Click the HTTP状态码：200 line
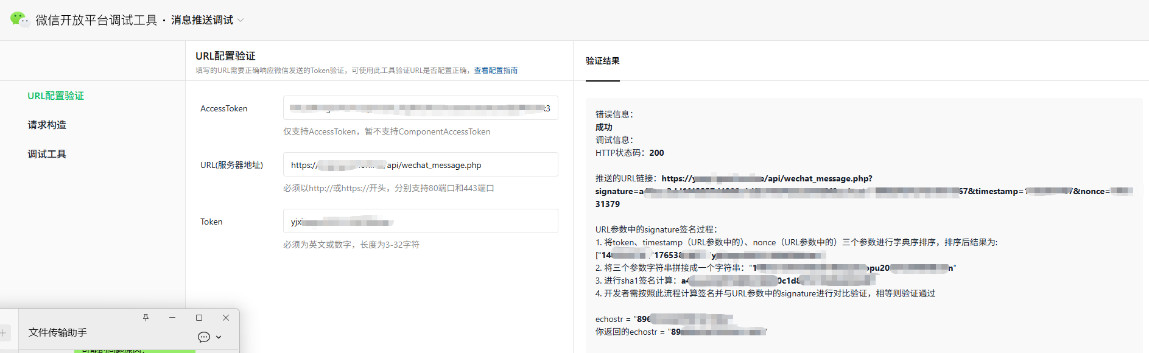Screen dimensions: 1149x353 pyautogui.click(x=630, y=153)
